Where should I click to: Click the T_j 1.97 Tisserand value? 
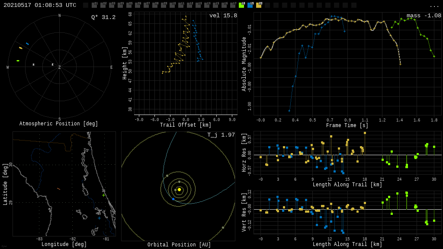[x=221, y=135]
